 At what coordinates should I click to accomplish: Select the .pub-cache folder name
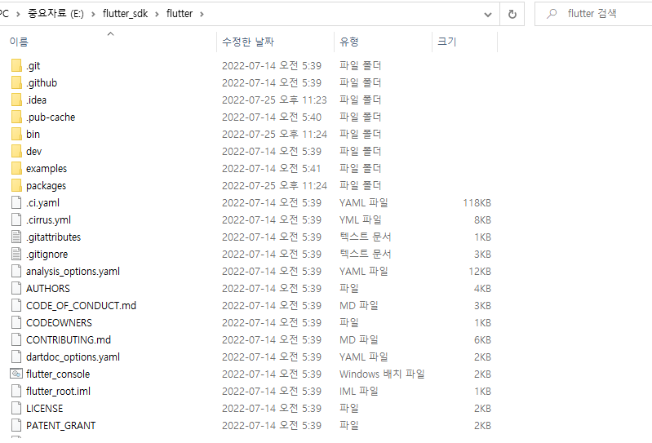click(x=51, y=117)
